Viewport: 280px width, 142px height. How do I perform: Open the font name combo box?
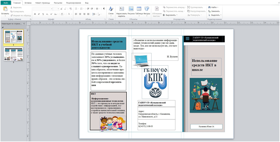click(43, 8)
